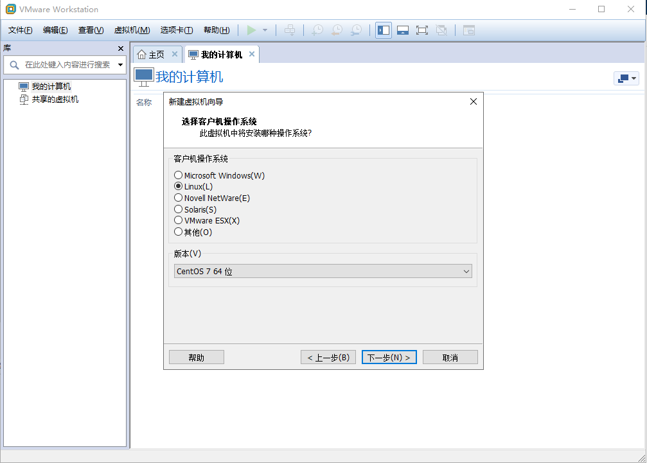Open the view mode dropdown at top right
The width and height of the screenshot is (647, 463).
coord(626,78)
